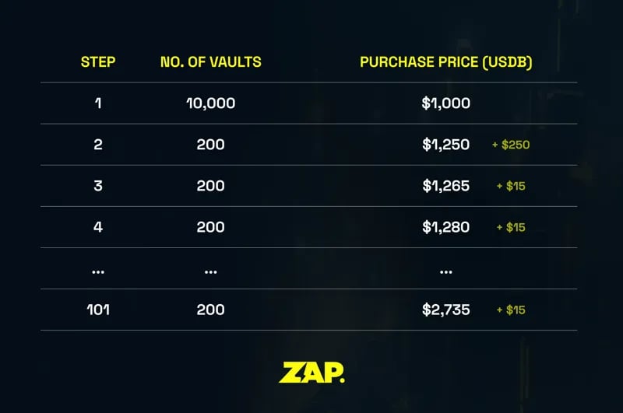This screenshot has height=413, width=623.
Task: Click the + $15 label beside $2,735
Action: tap(511, 310)
